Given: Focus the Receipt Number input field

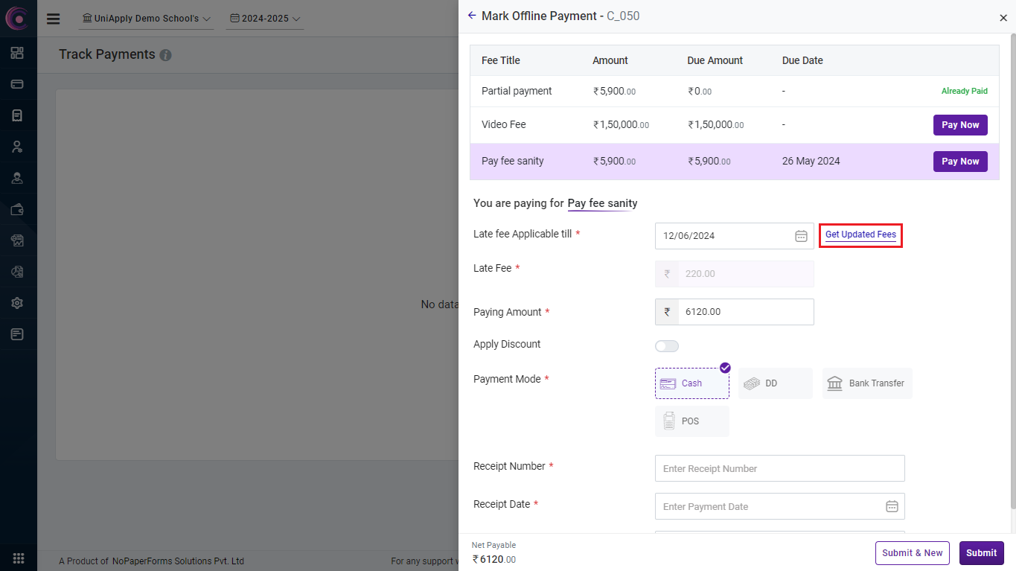Looking at the screenshot, I should (x=779, y=468).
